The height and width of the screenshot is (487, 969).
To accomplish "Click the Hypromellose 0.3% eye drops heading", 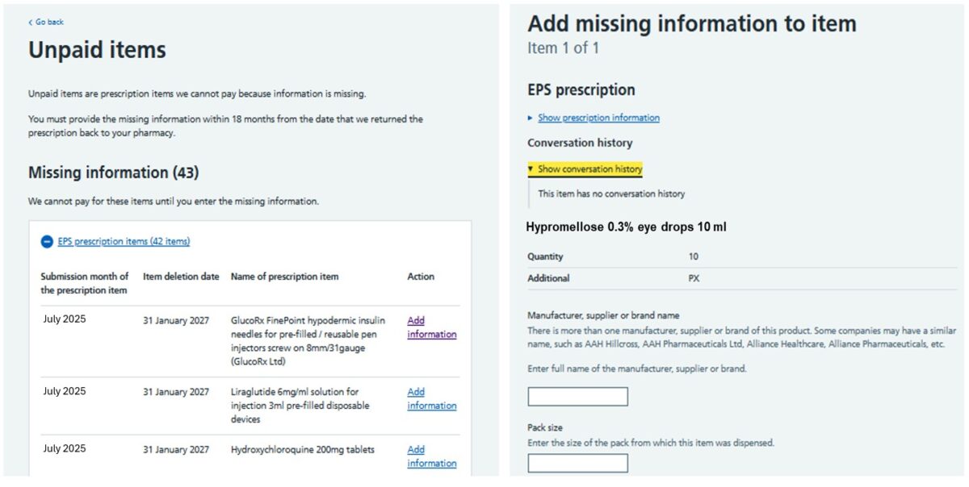I will 626,227.
